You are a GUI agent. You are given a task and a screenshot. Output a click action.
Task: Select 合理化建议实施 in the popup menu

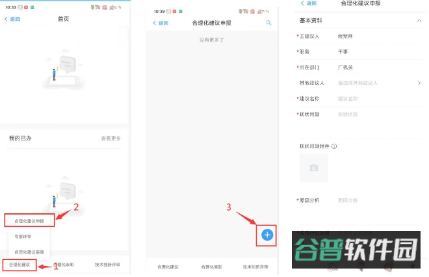point(29,252)
